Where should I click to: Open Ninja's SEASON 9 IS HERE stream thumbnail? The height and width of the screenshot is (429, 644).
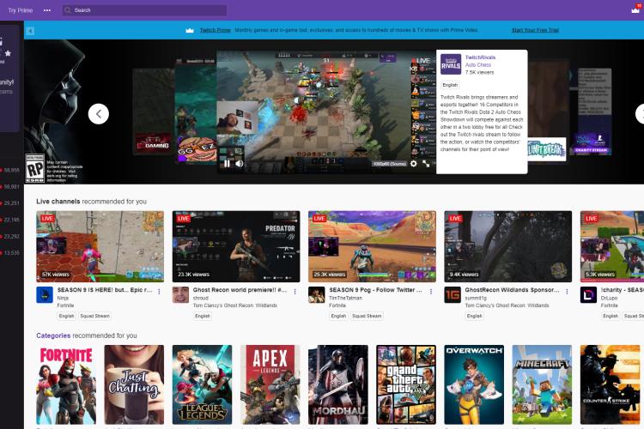coord(100,246)
